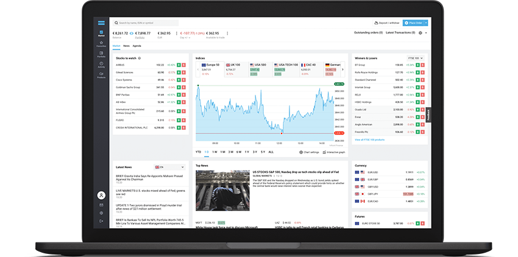Open the top-right header gear settings icon
The width and height of the screenshot is (518, 257).
[x=420, y=33]
